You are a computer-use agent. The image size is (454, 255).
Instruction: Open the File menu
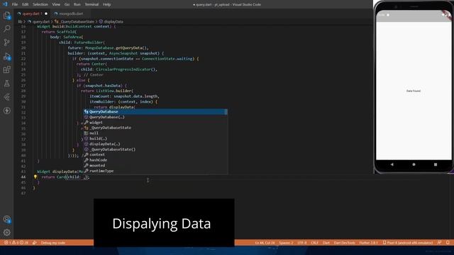click(15, 4)
